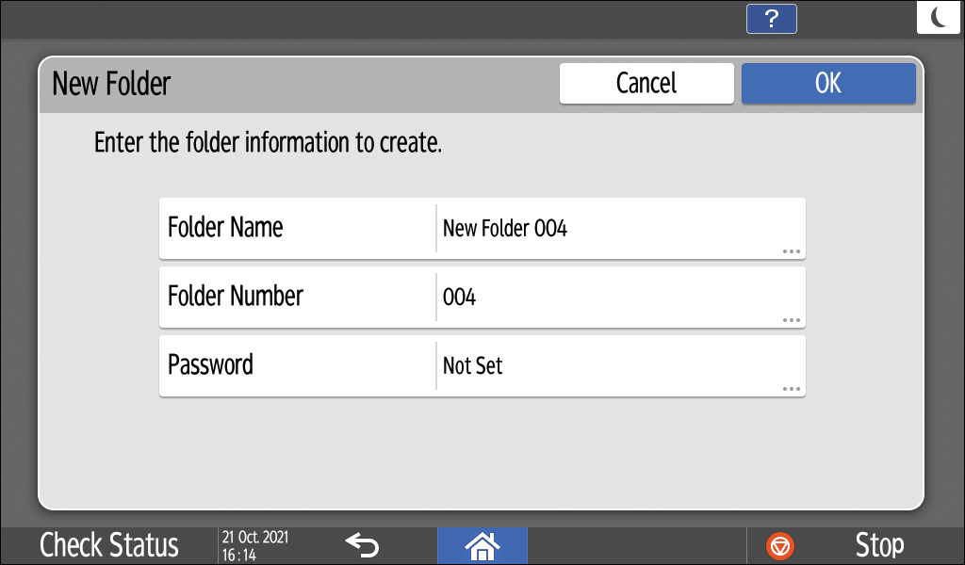
Task: Tap the date and time display
Action: pyautogui.click(x=255, y=544)
